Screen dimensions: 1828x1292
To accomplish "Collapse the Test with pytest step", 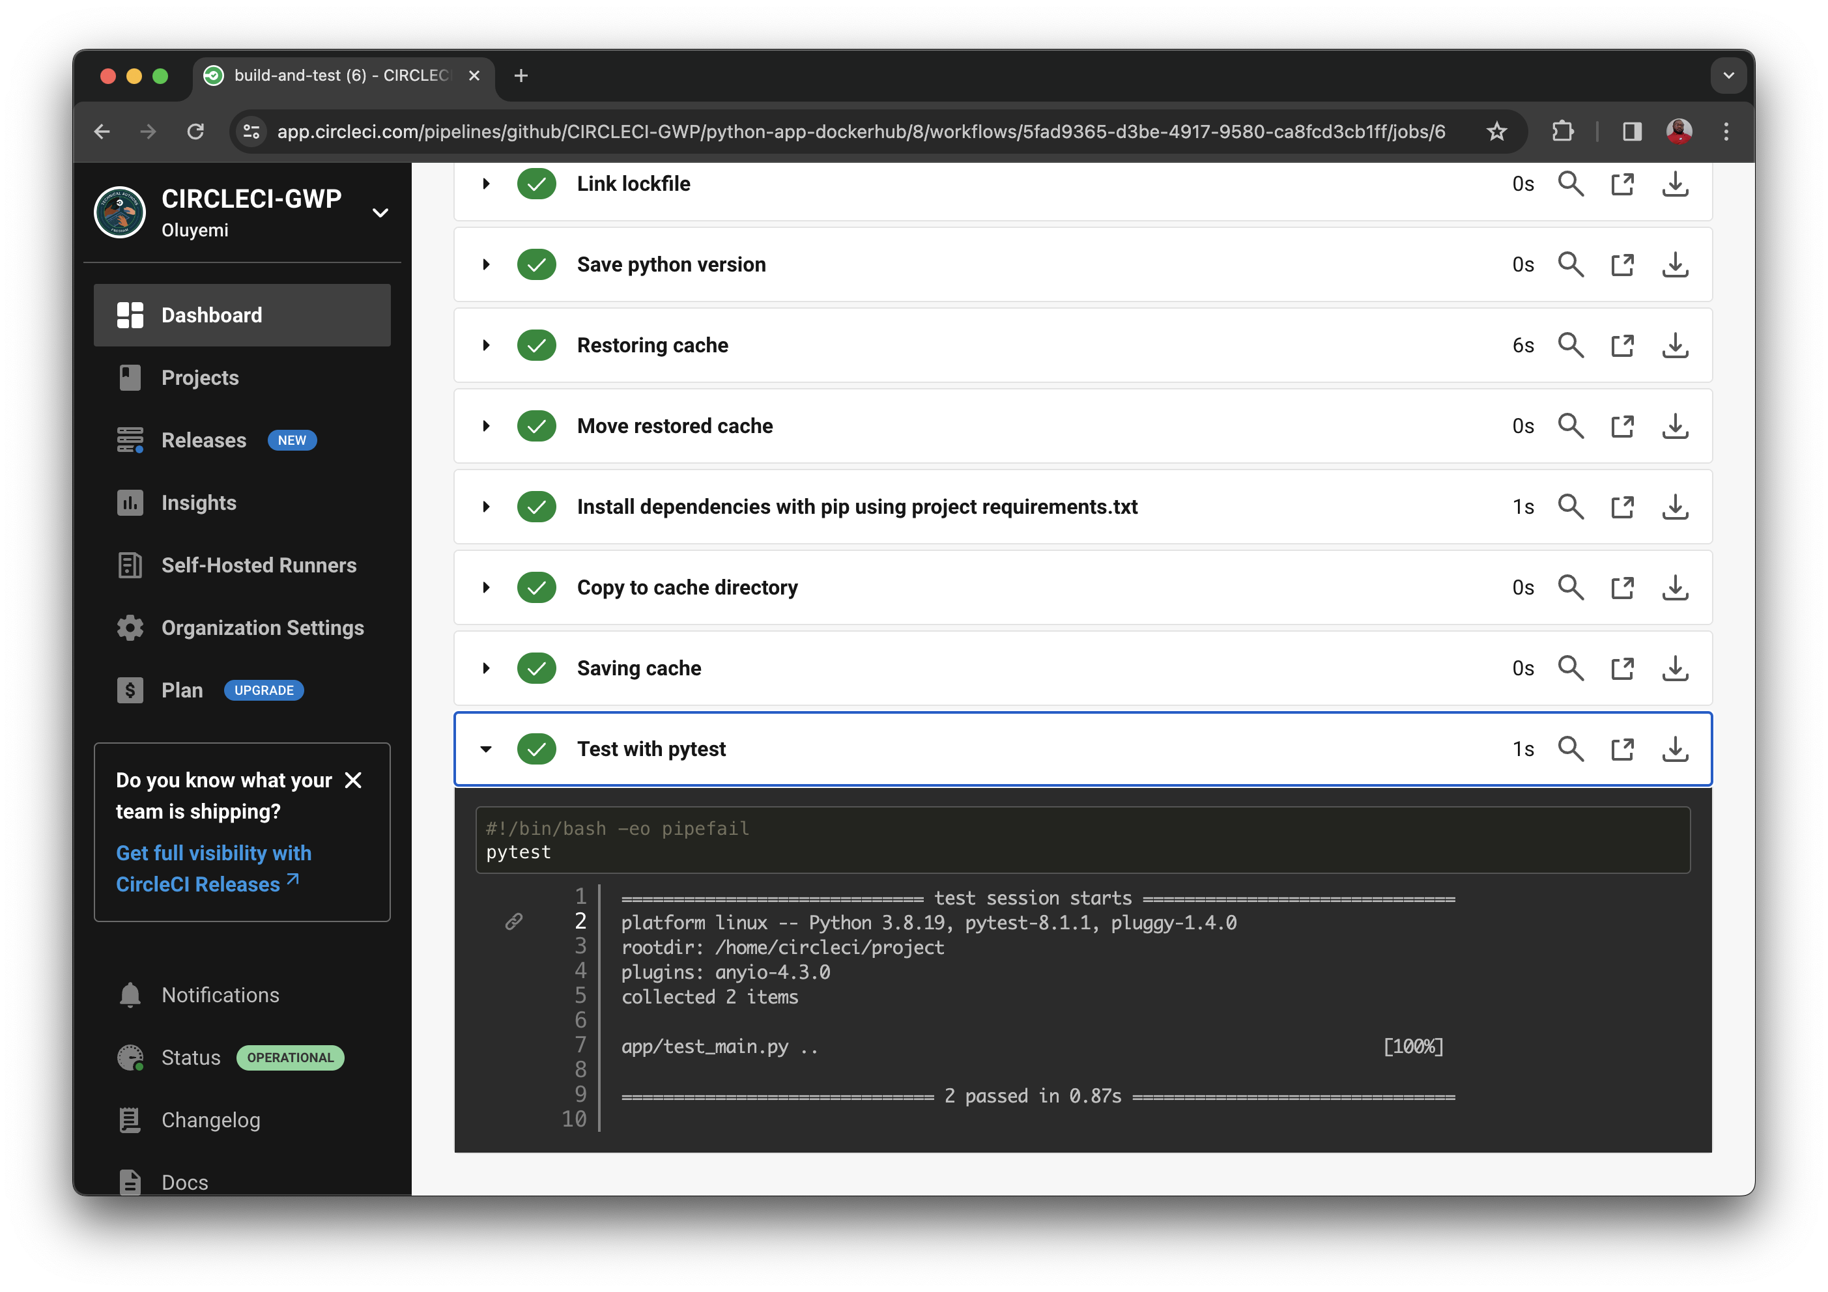I will 485,749.
